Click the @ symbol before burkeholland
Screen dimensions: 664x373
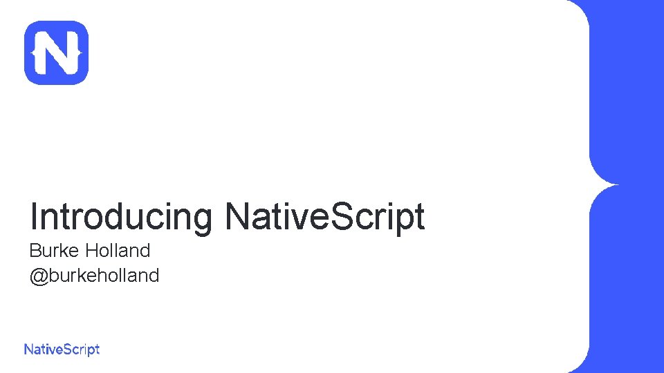tap(39, 276)
